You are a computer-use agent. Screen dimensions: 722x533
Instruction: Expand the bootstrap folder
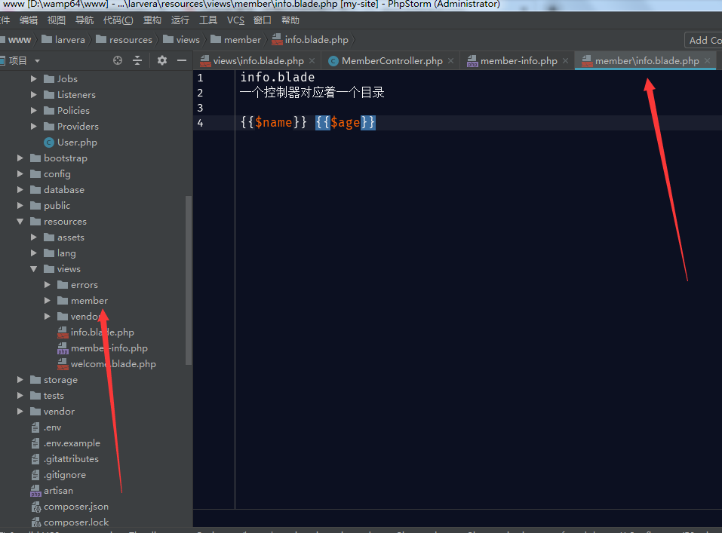tap(20, 158)
